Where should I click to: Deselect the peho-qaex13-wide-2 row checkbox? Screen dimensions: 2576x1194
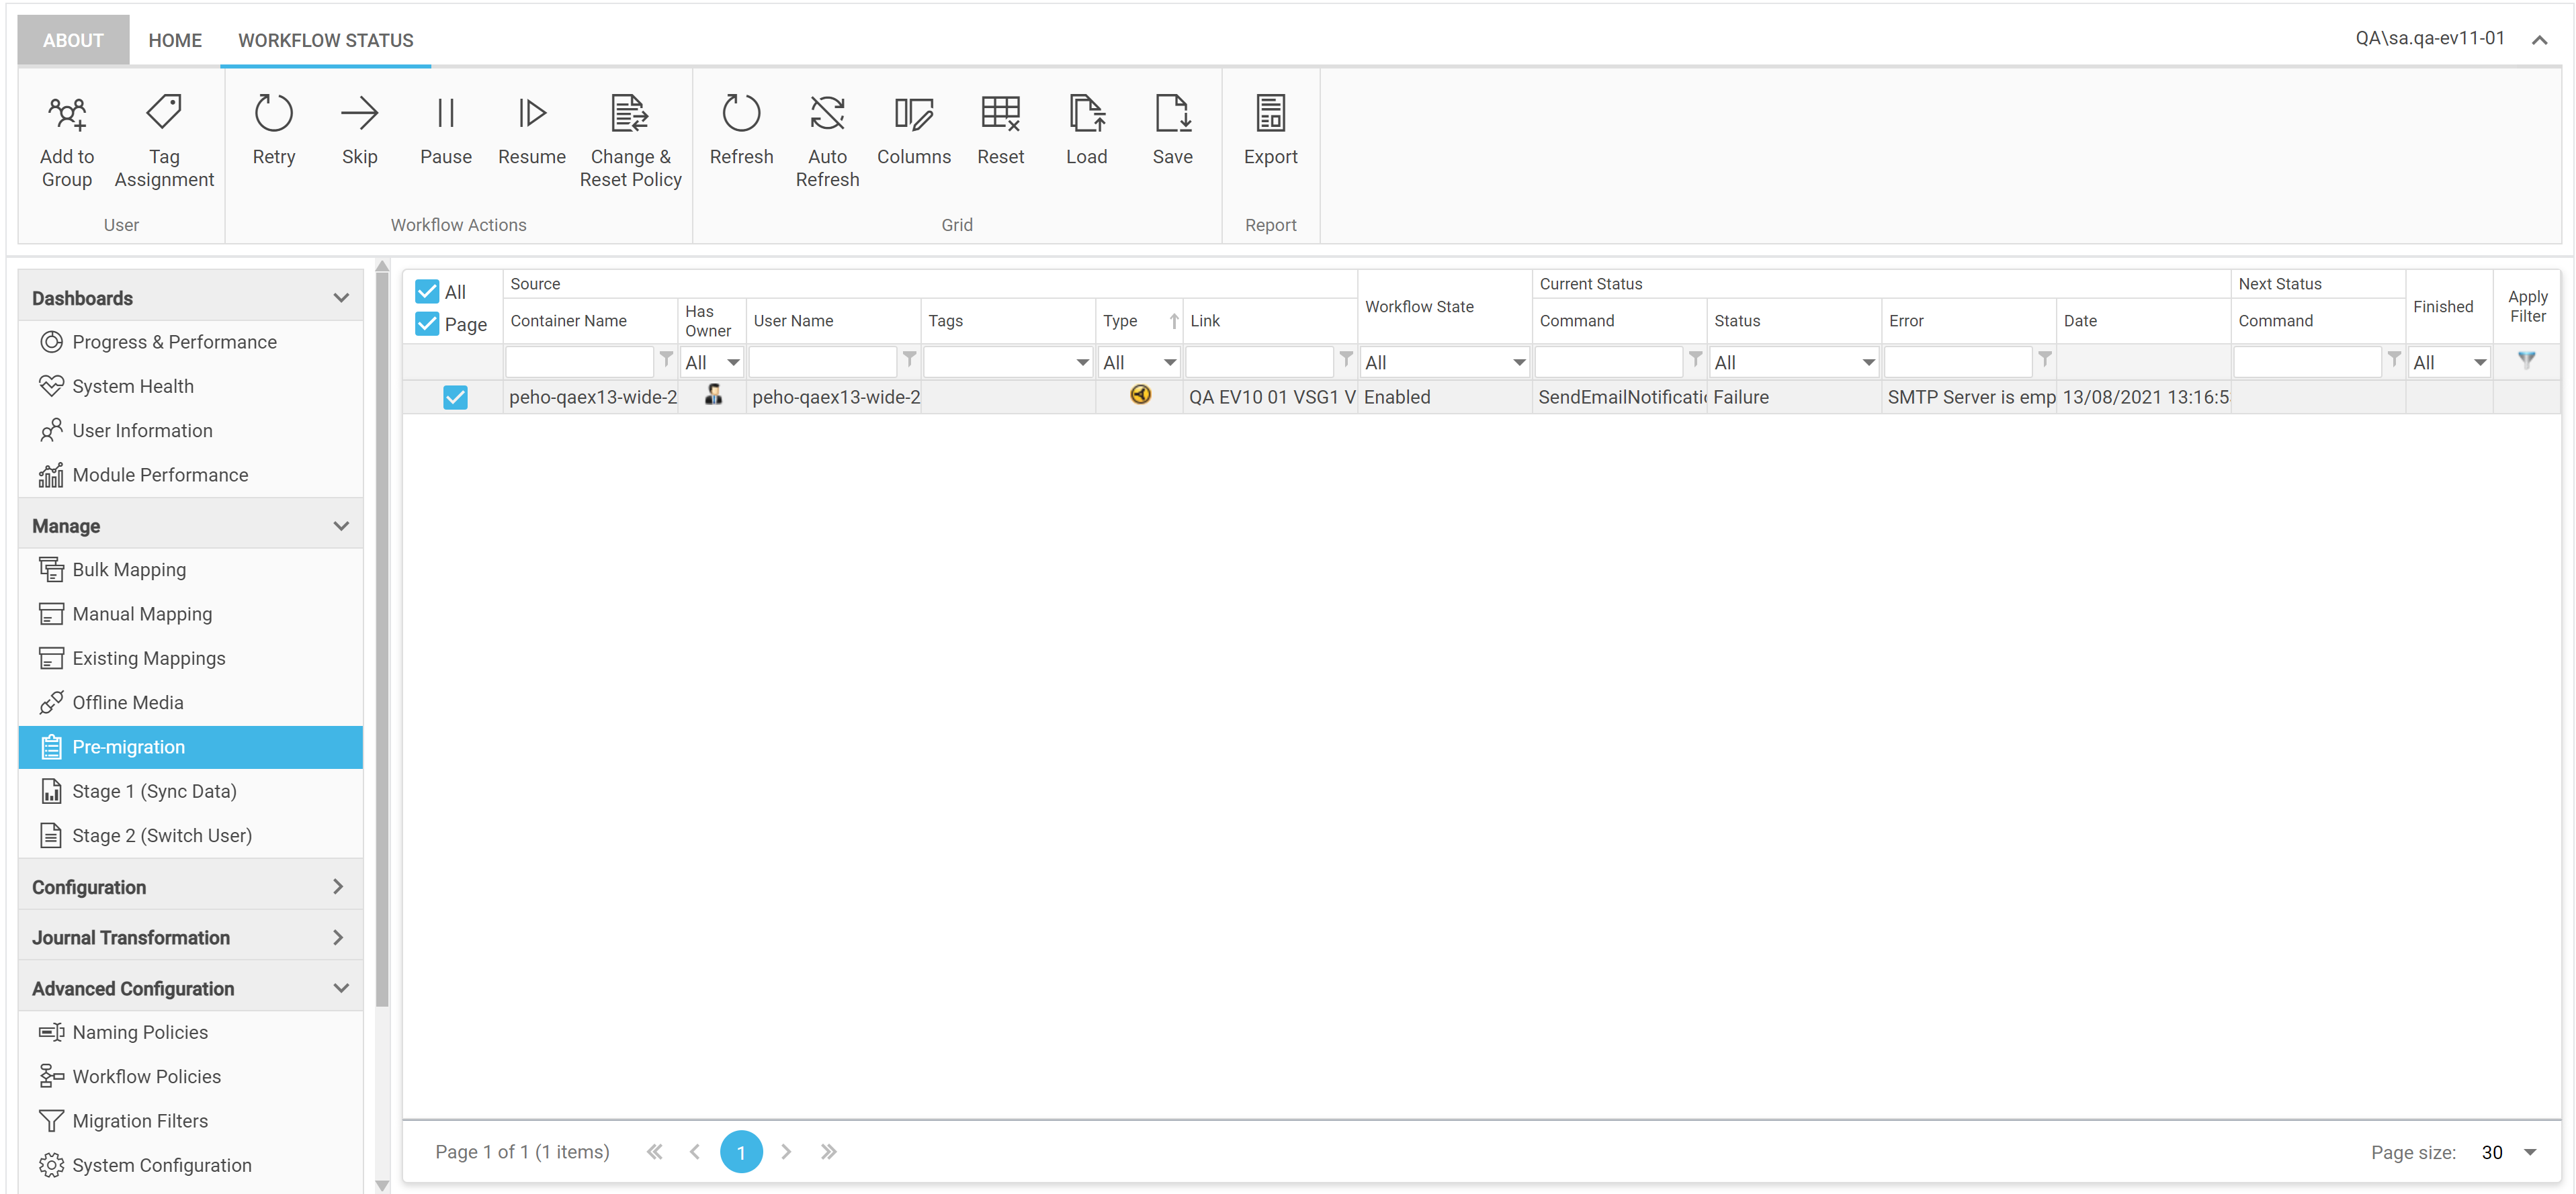(x=455, y=398)
